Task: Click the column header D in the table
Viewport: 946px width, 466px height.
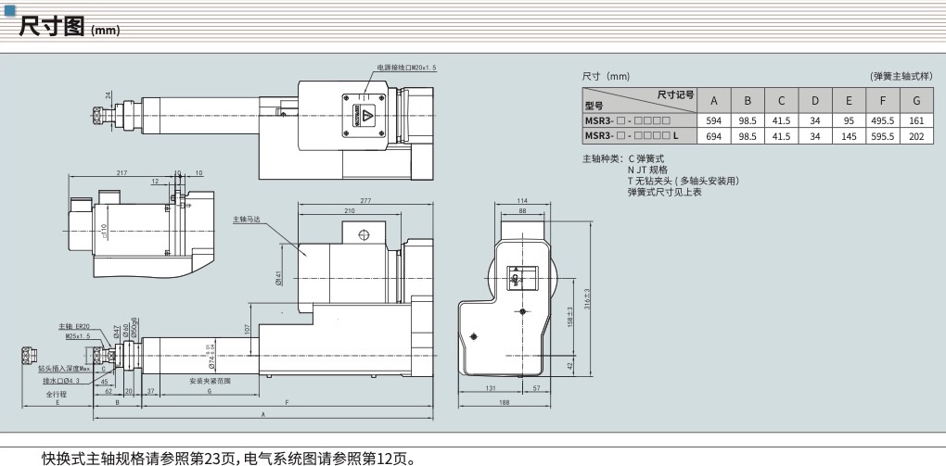Action: (815, 101)
